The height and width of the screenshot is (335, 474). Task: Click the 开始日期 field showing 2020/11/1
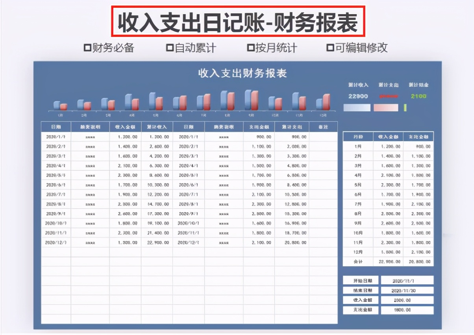coord(406,280)
